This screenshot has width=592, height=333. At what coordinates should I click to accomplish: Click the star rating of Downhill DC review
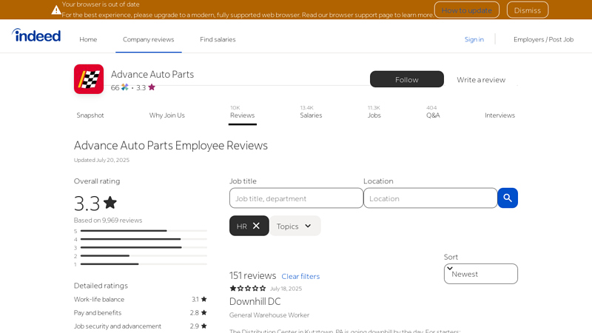pos(248,289)
